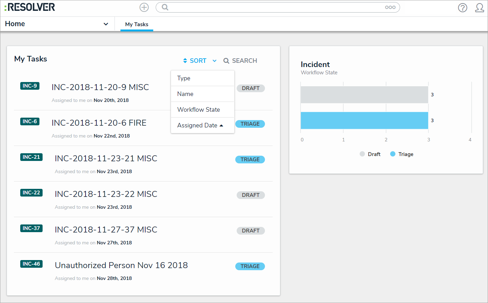Click the My Tasks panel heading
The height and width of the screenshot is (303, 488).
click(31, 59)
